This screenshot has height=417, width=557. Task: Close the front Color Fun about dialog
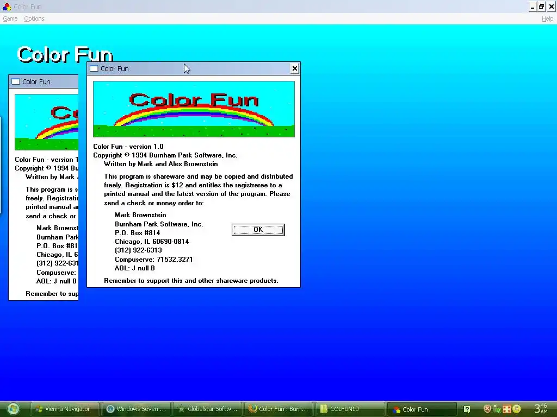tap(294, 68)
